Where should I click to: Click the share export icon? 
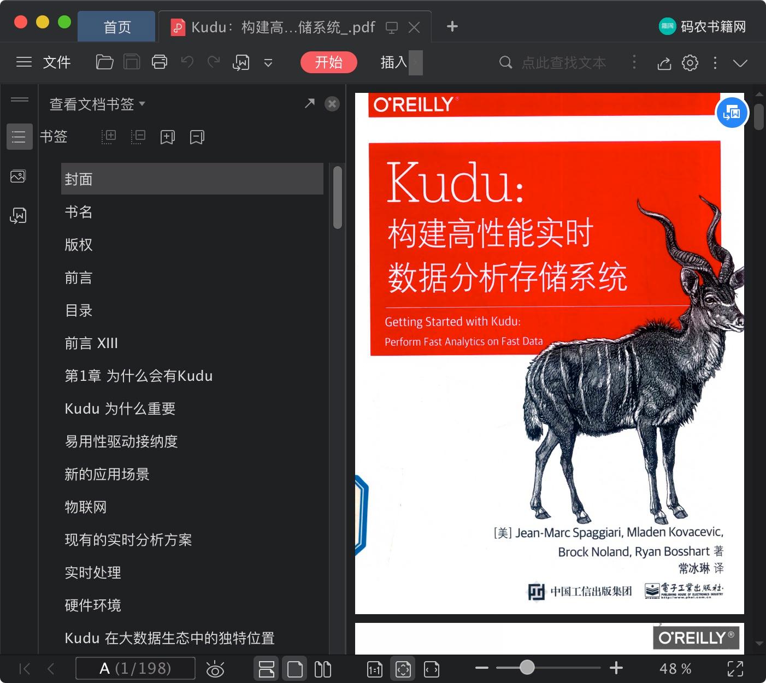(664, 63)
